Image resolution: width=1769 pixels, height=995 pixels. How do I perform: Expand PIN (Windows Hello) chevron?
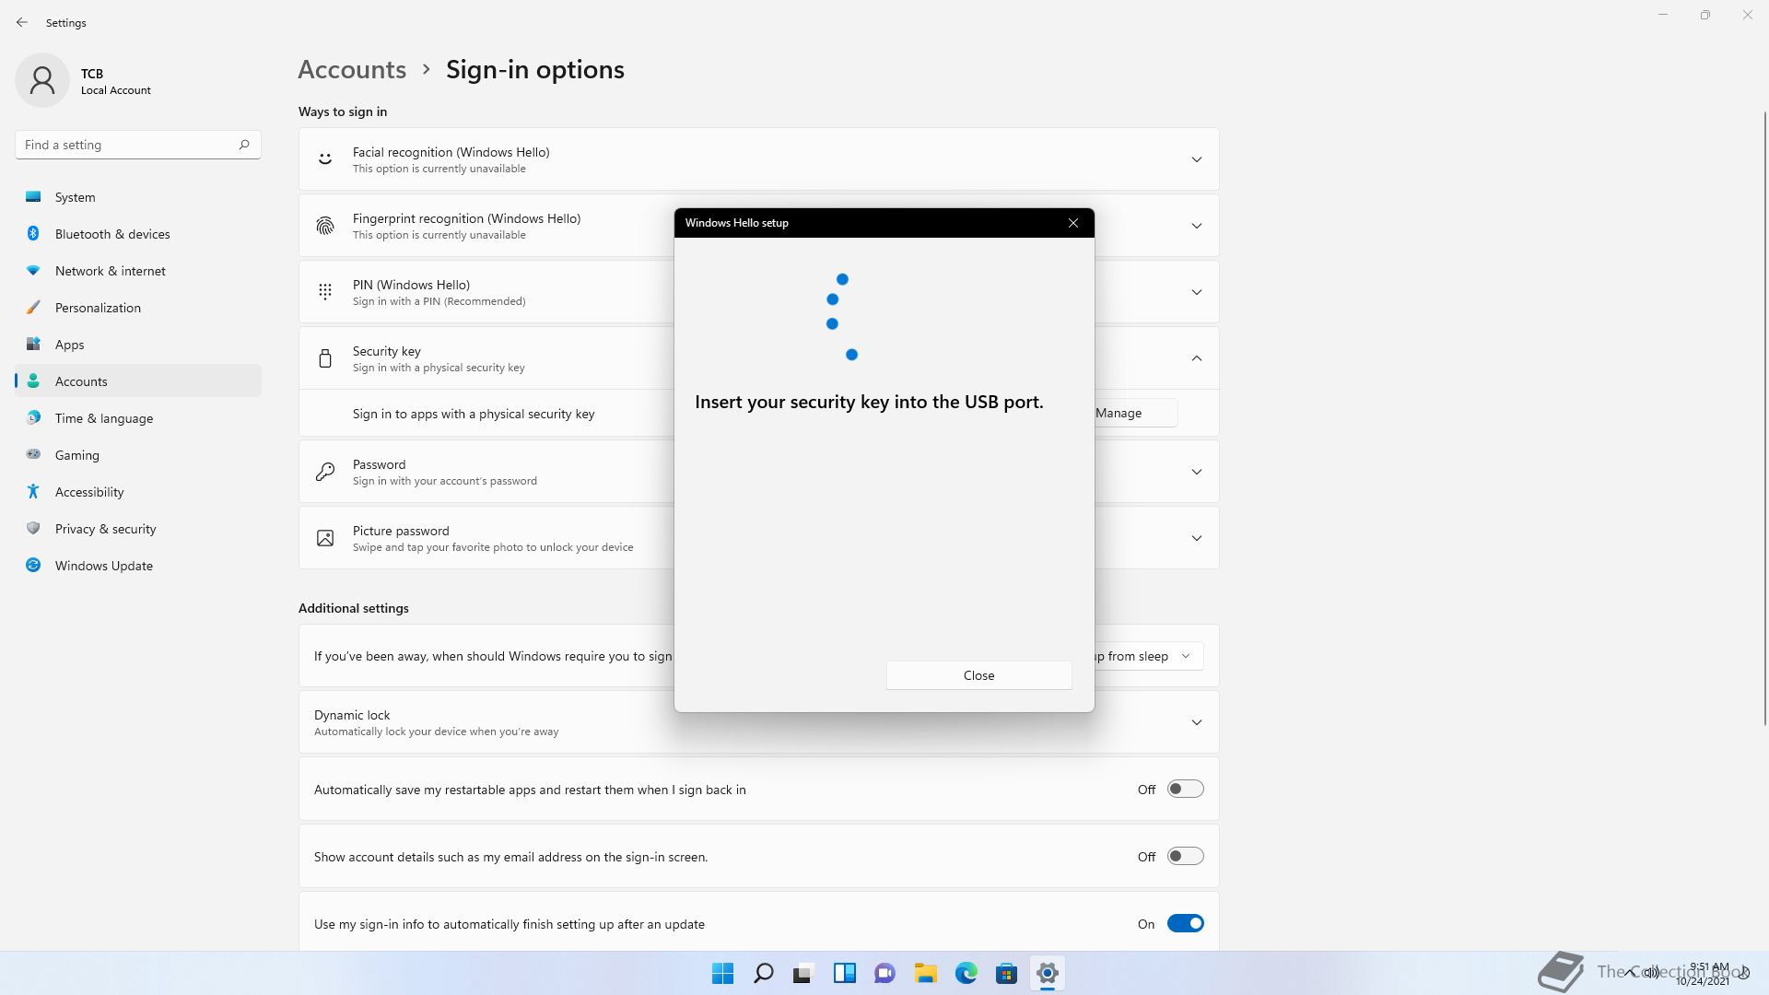click(1197, 292)
